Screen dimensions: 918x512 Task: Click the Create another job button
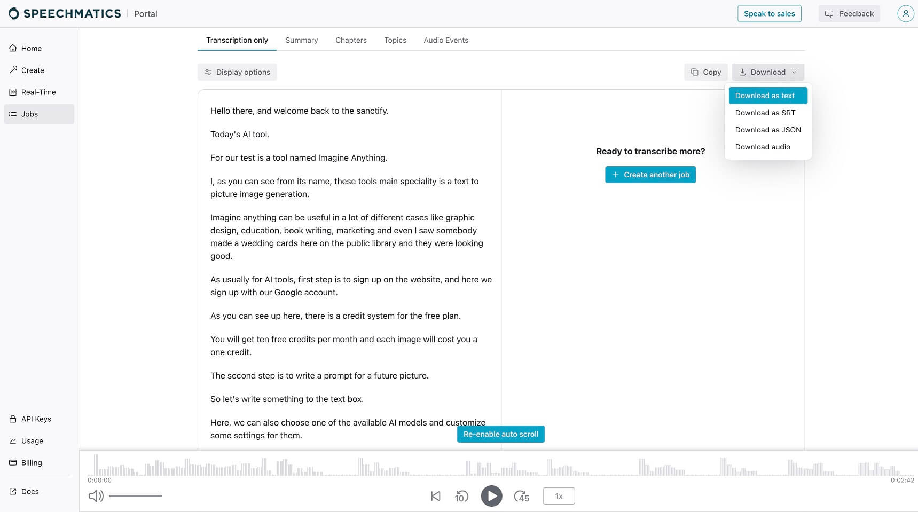(650, 175)
